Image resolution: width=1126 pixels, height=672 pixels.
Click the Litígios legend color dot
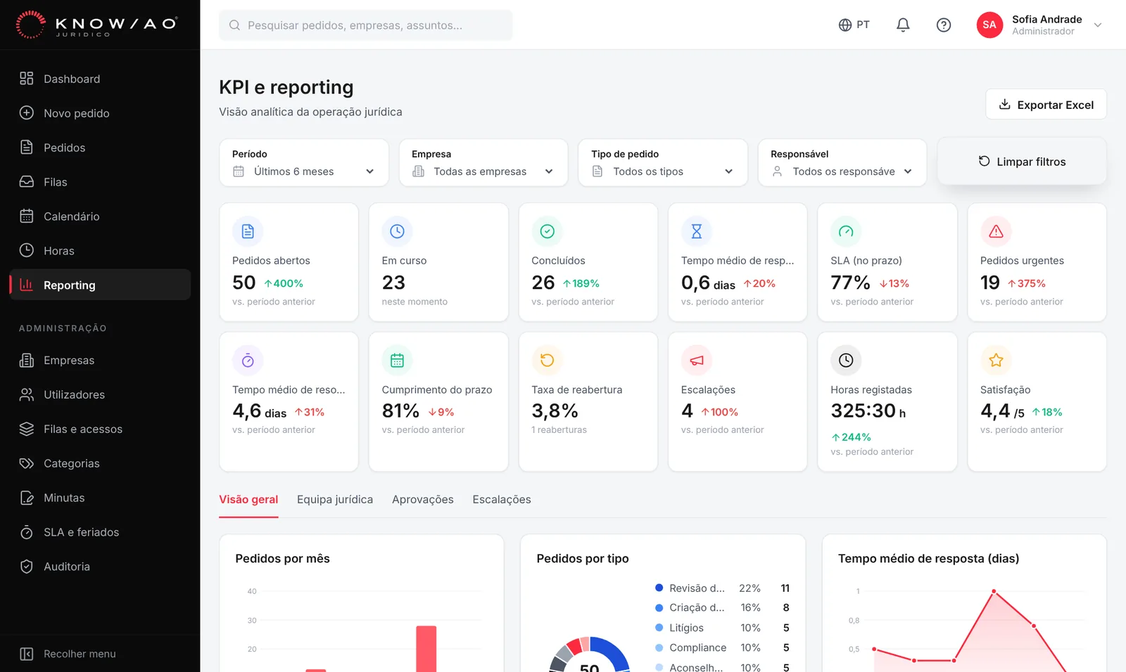click(659, 628)
